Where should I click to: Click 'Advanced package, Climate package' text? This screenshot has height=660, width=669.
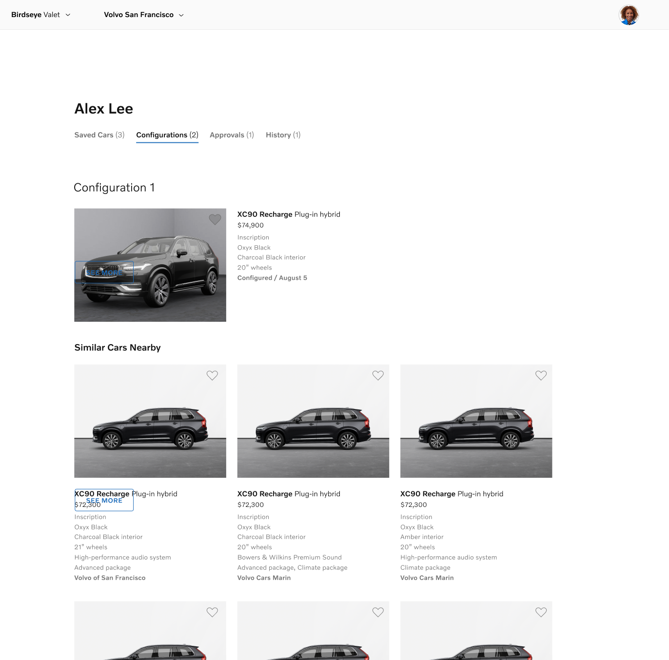[x=293, y=567]
